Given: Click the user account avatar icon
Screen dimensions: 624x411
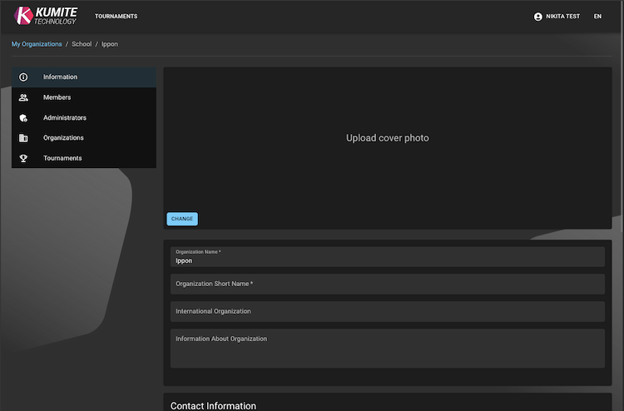Looking at the screenshot, I should tap(538, 17).
